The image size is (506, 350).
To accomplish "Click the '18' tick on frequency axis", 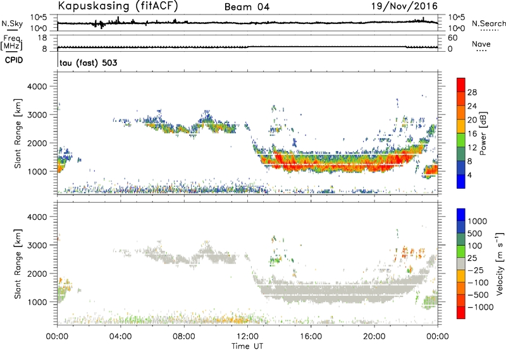I will (x=42, y=38).
